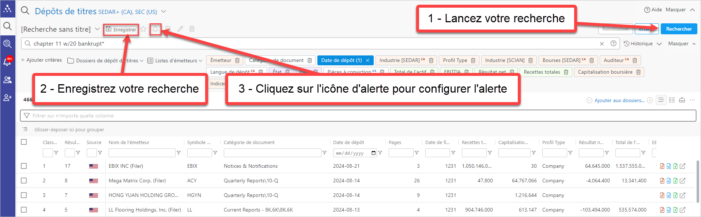Screen dimensions: 701x217
Task: Click the add-user icon in the sidebar
Action: [x=7, y=98]
